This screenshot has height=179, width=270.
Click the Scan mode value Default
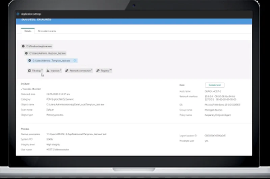point(50,110)
